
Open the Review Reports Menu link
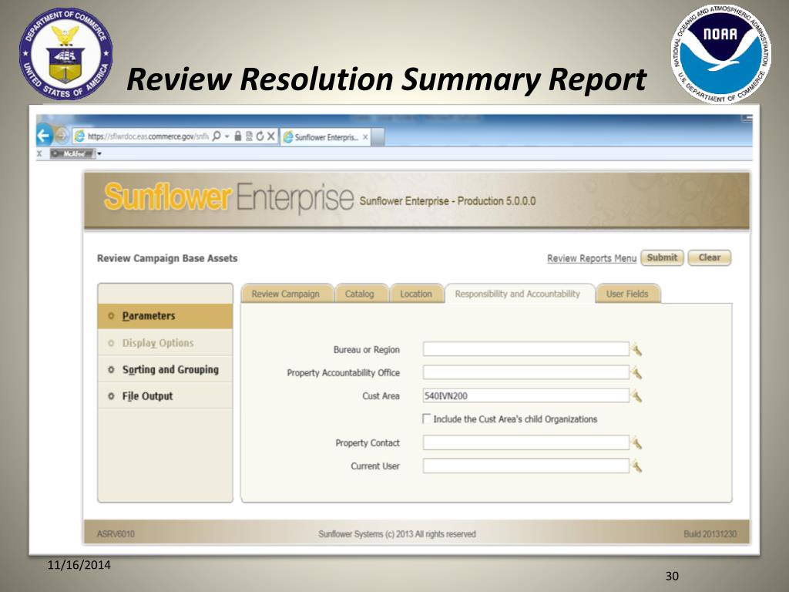[592, 258]
